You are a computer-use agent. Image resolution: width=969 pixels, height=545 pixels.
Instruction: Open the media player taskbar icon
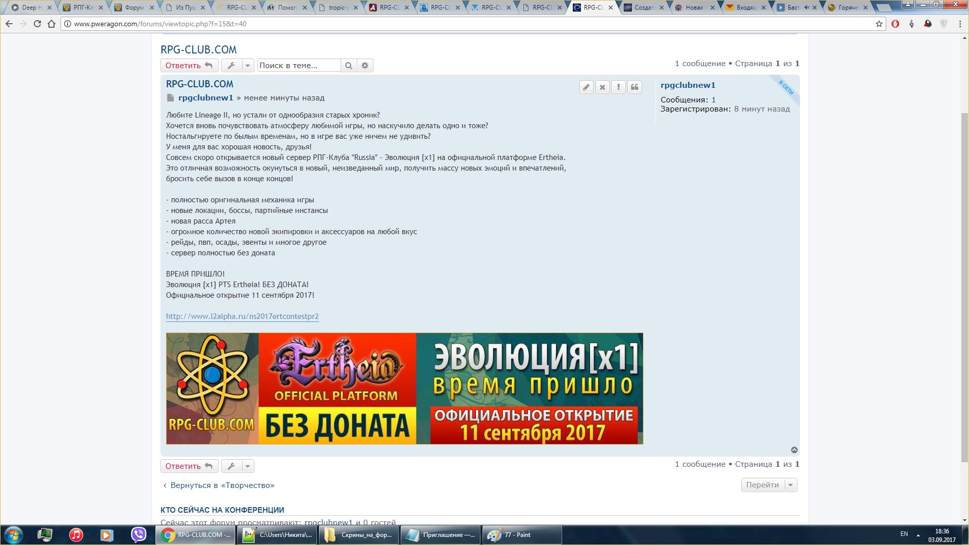pyautogui.click(x=107, y=535)
